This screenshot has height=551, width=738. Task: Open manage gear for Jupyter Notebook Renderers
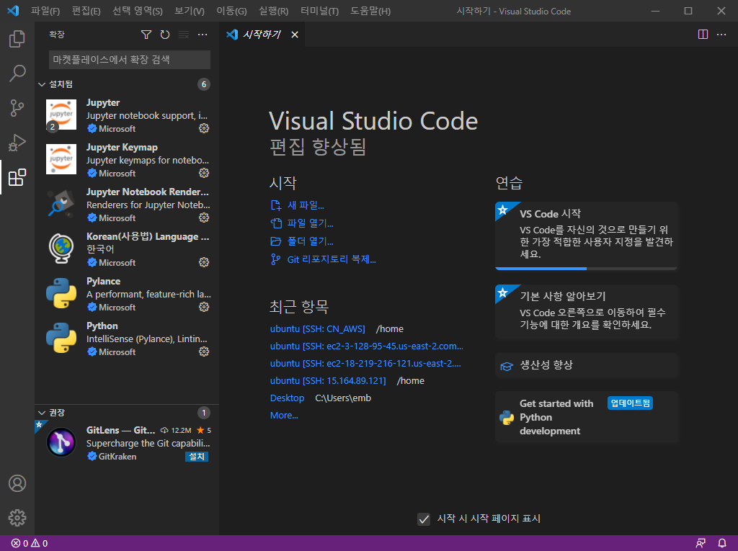(204, 218)
